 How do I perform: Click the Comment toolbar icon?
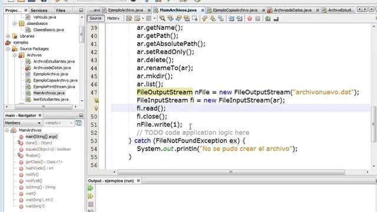pyautogui.click(x=268, y=18)
